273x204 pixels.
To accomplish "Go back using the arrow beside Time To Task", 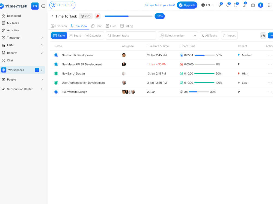I will tap(52, 16).
